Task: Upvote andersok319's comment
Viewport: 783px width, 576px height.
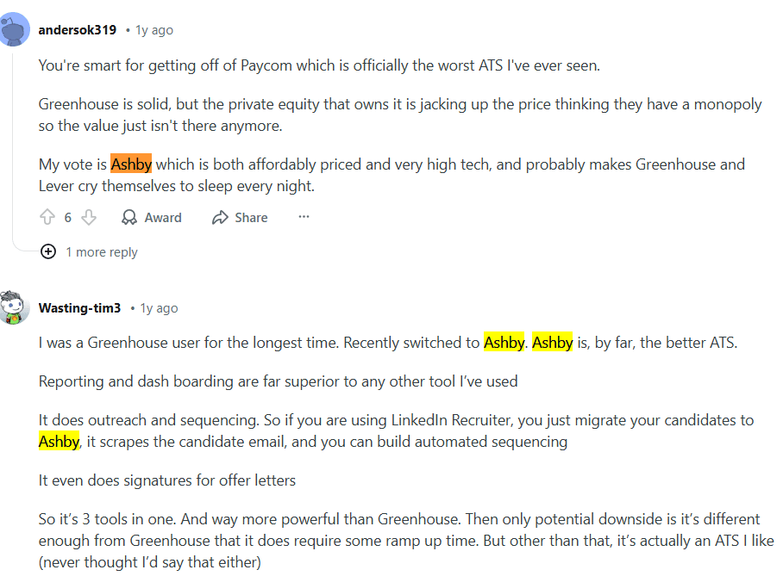Action: pos(47,218)
